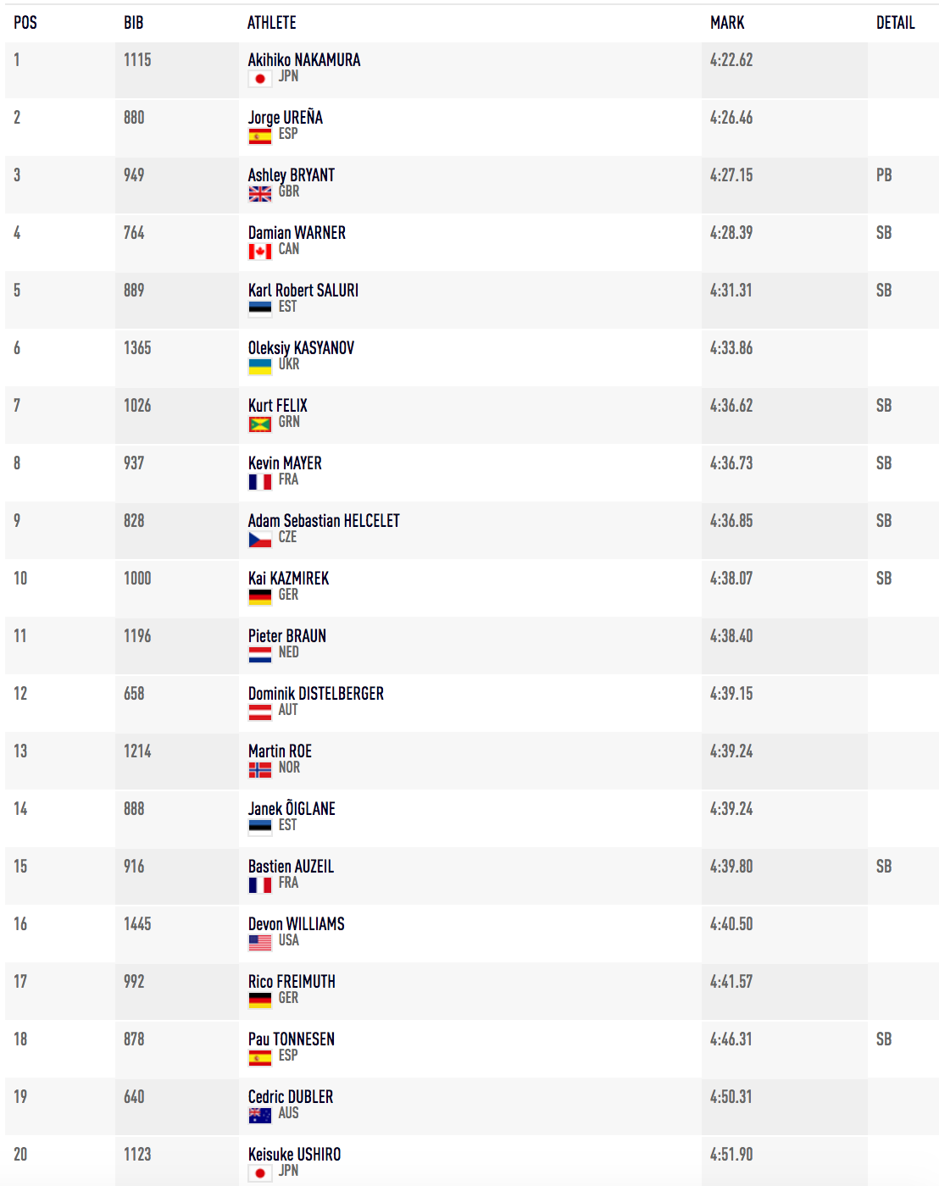Open Karl Robert SALURI profile link

(303, 291)
